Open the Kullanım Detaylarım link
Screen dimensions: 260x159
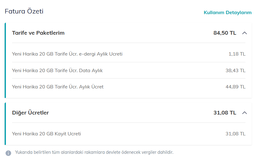[x=228, y=13]
